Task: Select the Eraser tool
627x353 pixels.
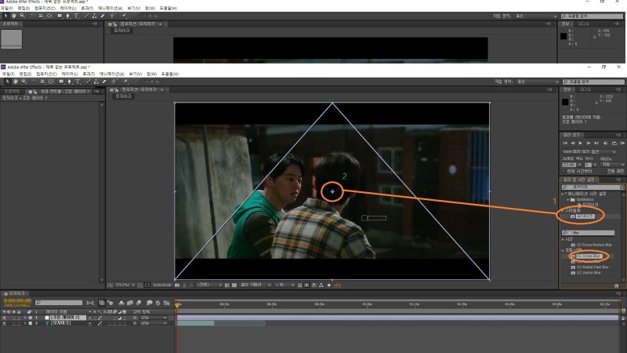Action: pyautogui.click(x=104, y=82)
